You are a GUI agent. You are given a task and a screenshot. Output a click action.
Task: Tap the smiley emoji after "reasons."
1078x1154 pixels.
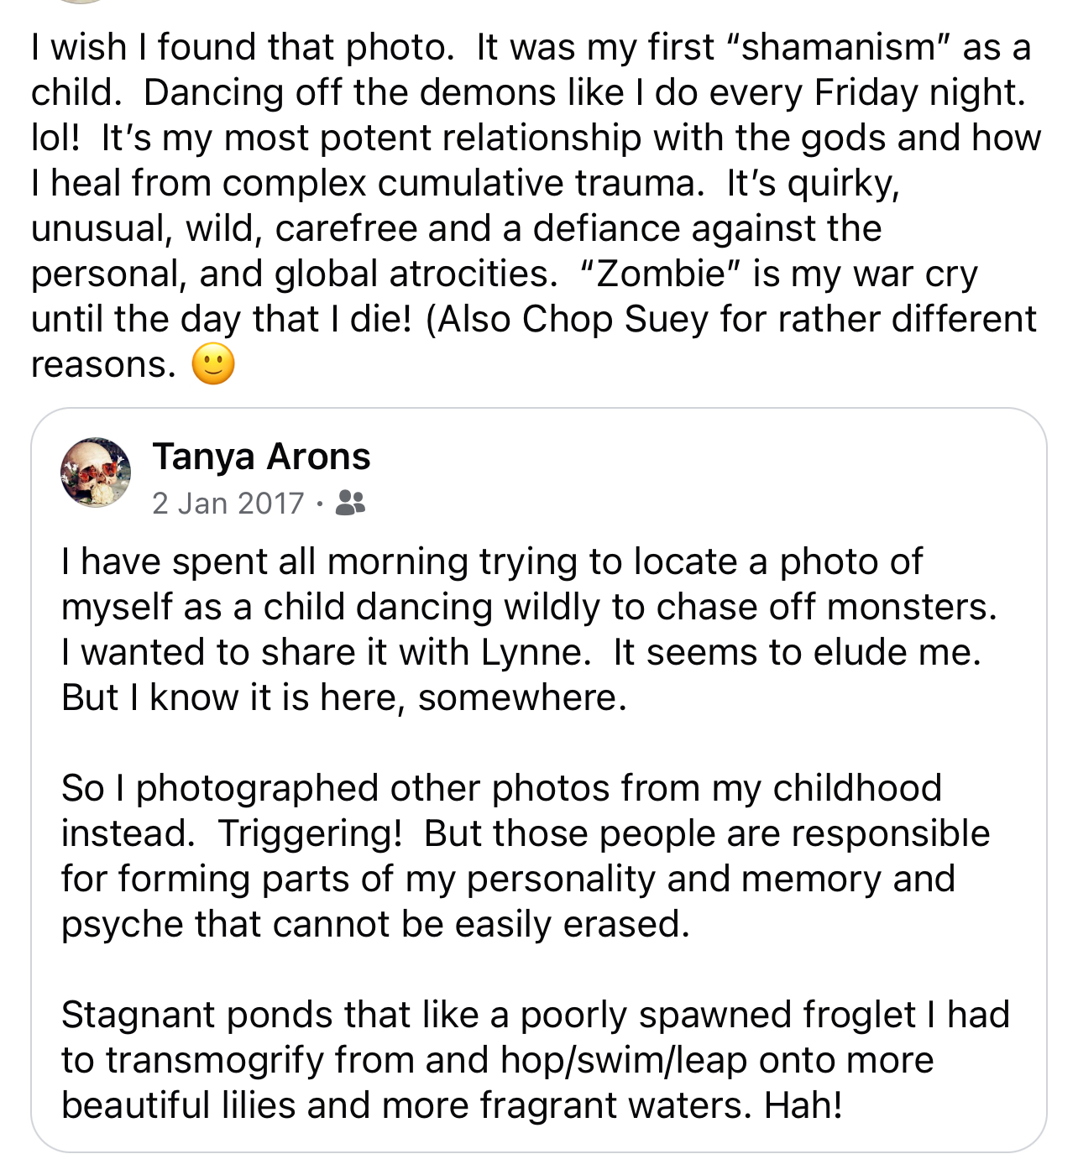[x=213, y=364]
